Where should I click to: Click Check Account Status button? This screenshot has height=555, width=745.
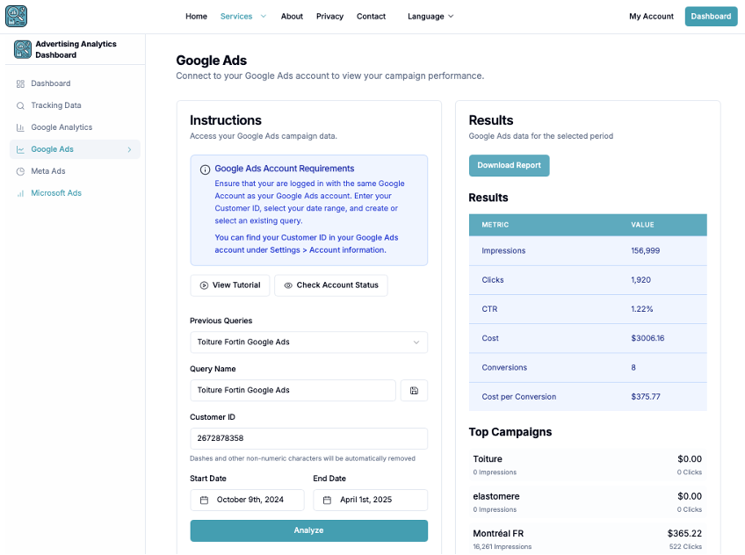point(331,285)
